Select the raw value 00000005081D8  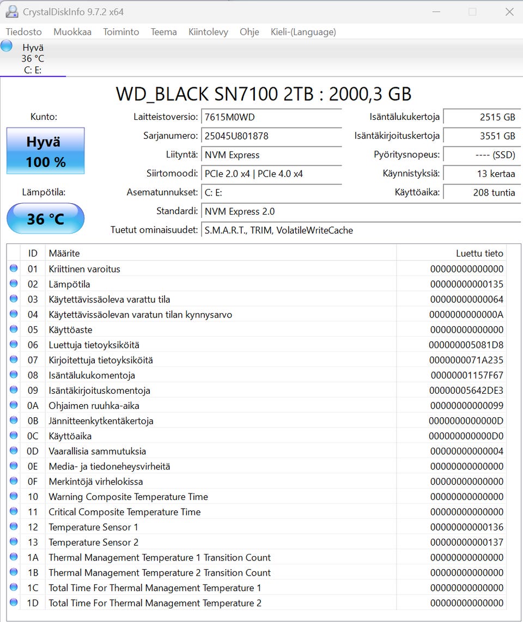(466, 345)
